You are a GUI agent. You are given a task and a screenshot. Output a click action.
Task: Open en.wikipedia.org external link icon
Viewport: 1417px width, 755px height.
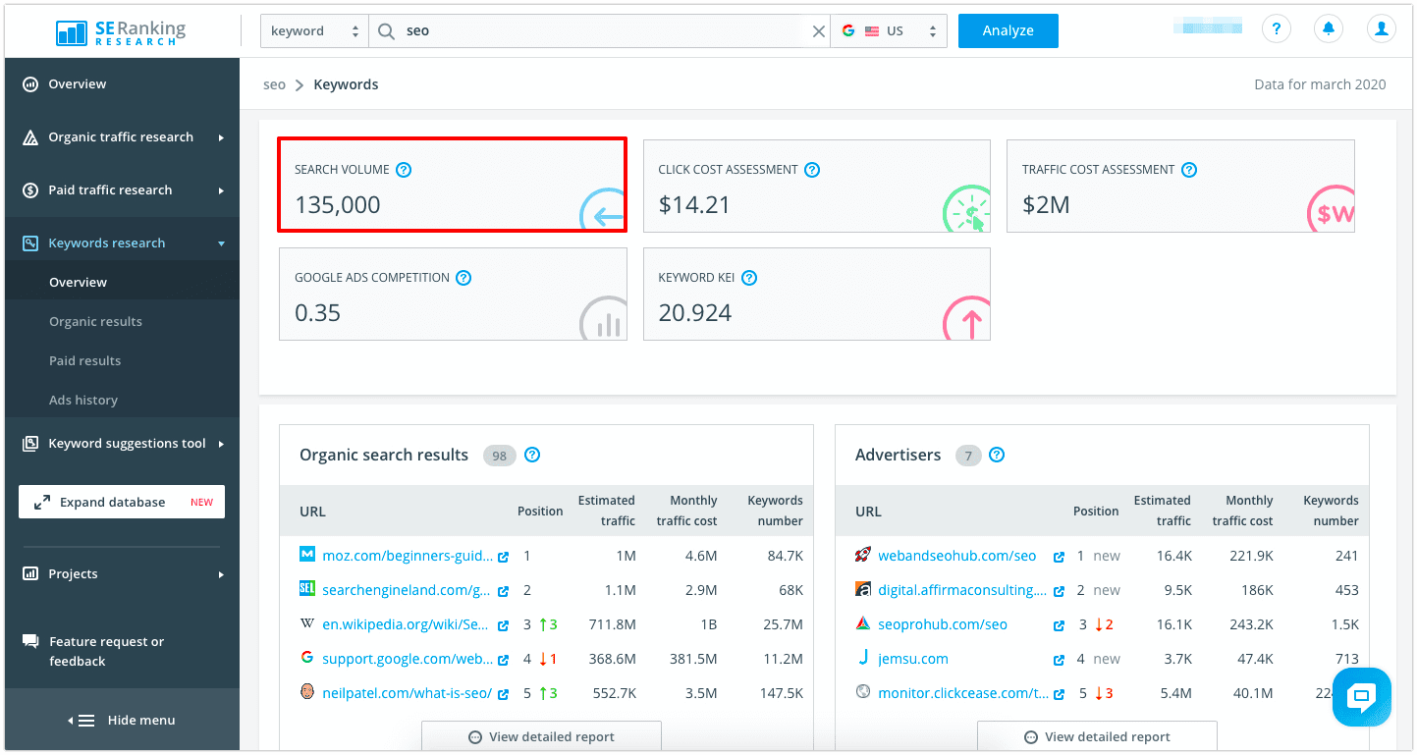point(504,625)
